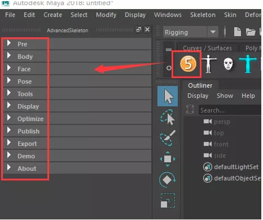
Task: Open the Create menu
Action: coord(52,15)
